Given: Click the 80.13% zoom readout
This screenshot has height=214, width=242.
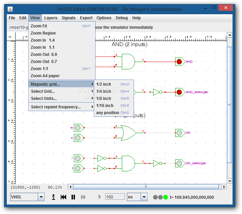Looking at the screenshot, I should 55,187.
